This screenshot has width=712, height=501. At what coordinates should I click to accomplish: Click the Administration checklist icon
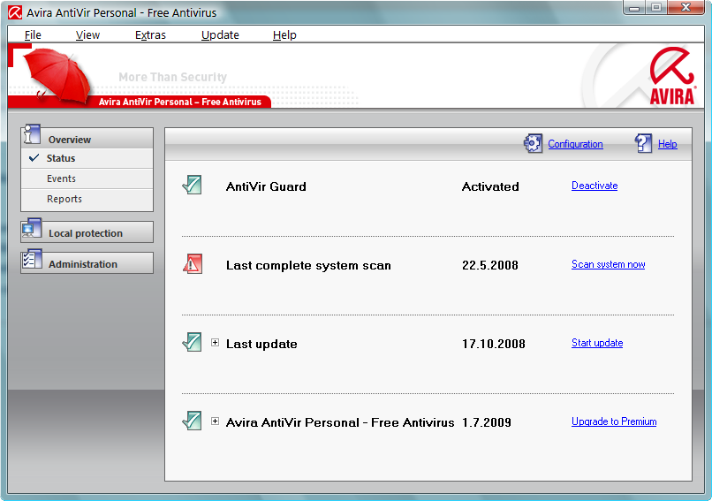coord(32,260)
